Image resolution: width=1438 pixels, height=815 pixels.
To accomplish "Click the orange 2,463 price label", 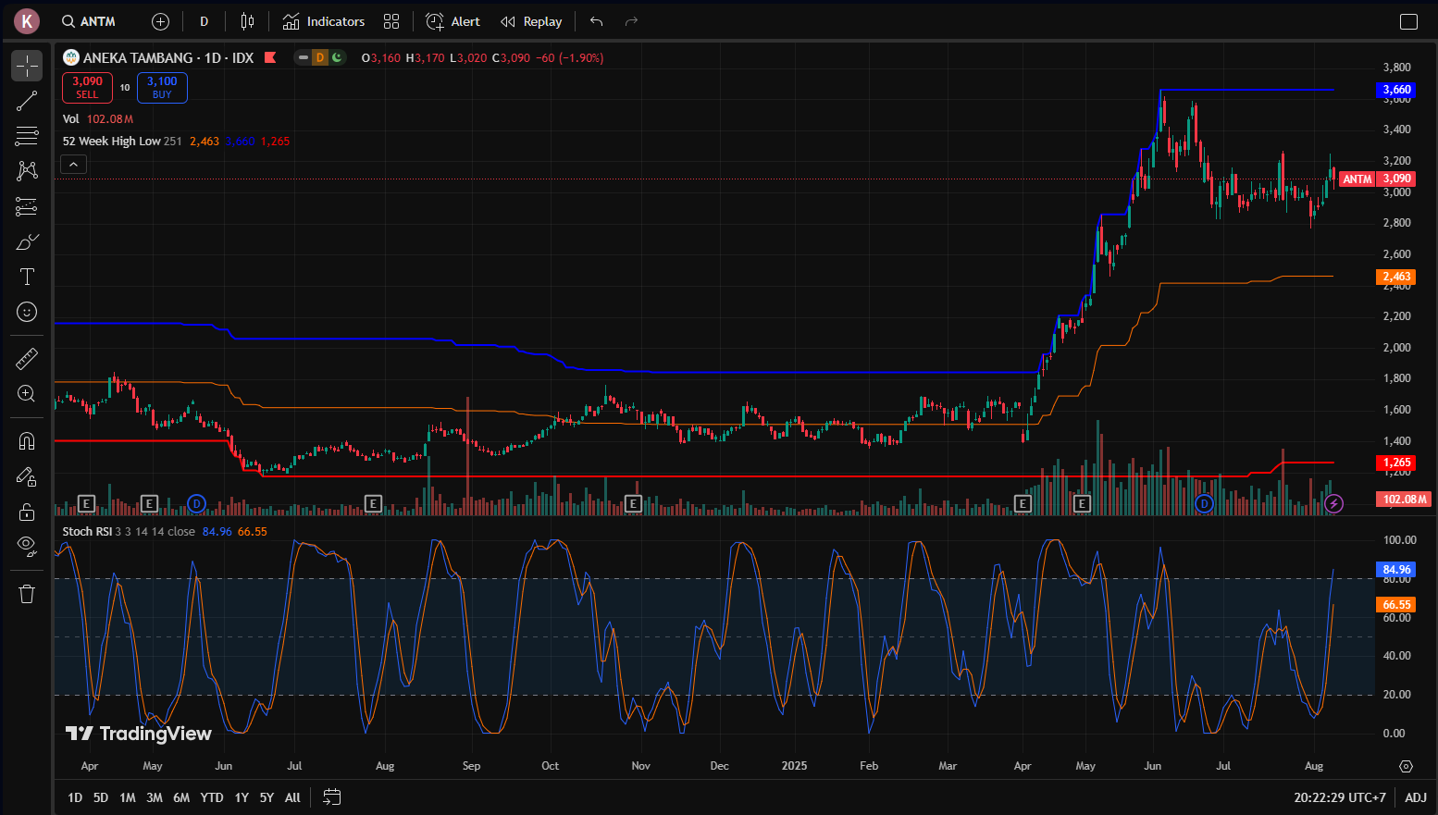I will 1396,277.
